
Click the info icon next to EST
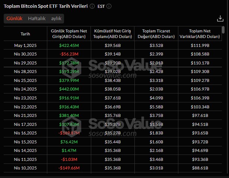[x=109, y=6]
